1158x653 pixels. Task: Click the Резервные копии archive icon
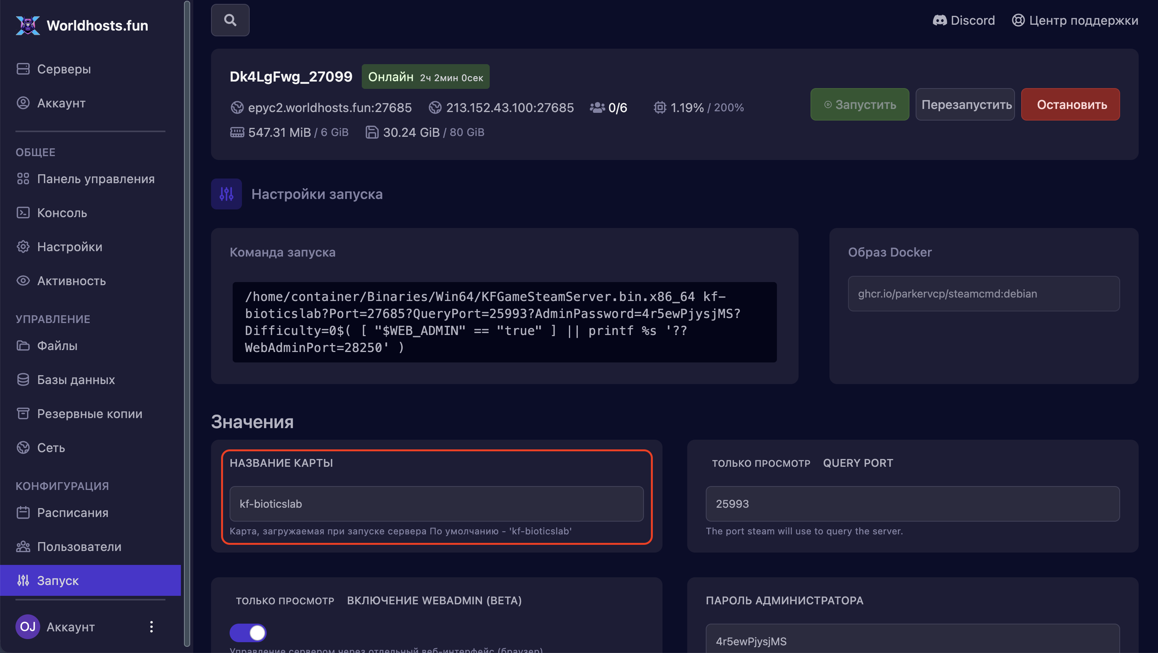pos(23,413)
